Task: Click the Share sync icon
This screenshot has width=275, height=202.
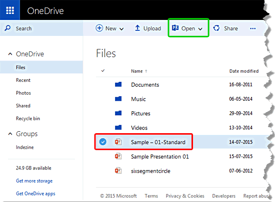Action: (x=216, y=28)
